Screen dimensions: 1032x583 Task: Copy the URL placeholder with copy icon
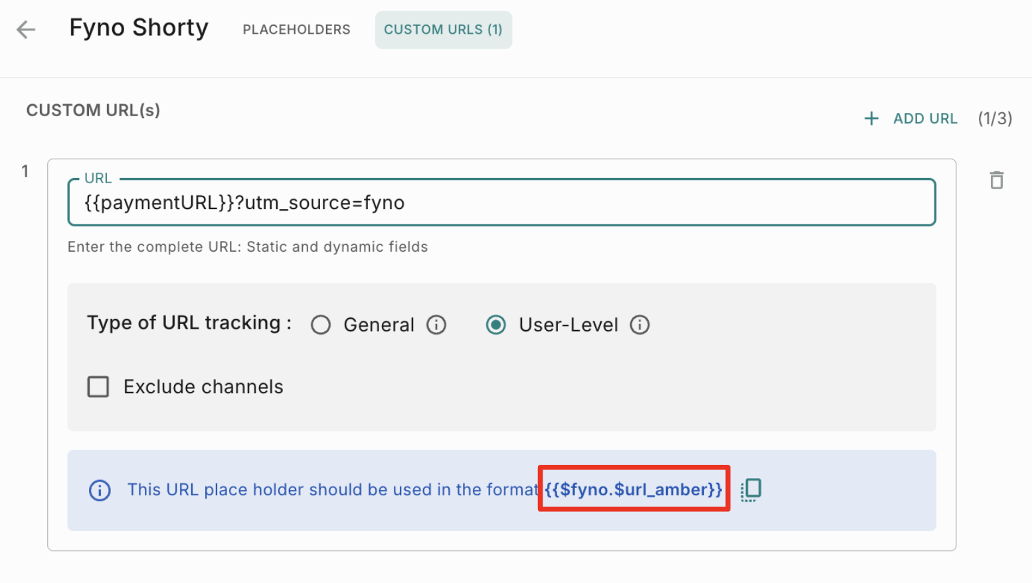pyautogui.click(x=750, y=490)
